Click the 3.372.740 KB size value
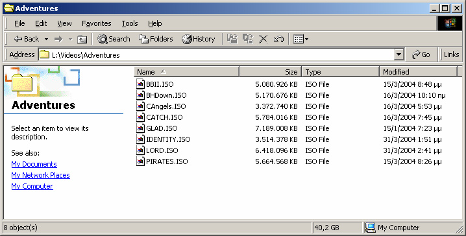Image resolution: width=466 pixels, height=236 pixels. pyautogui.click(x=276, y=106)
